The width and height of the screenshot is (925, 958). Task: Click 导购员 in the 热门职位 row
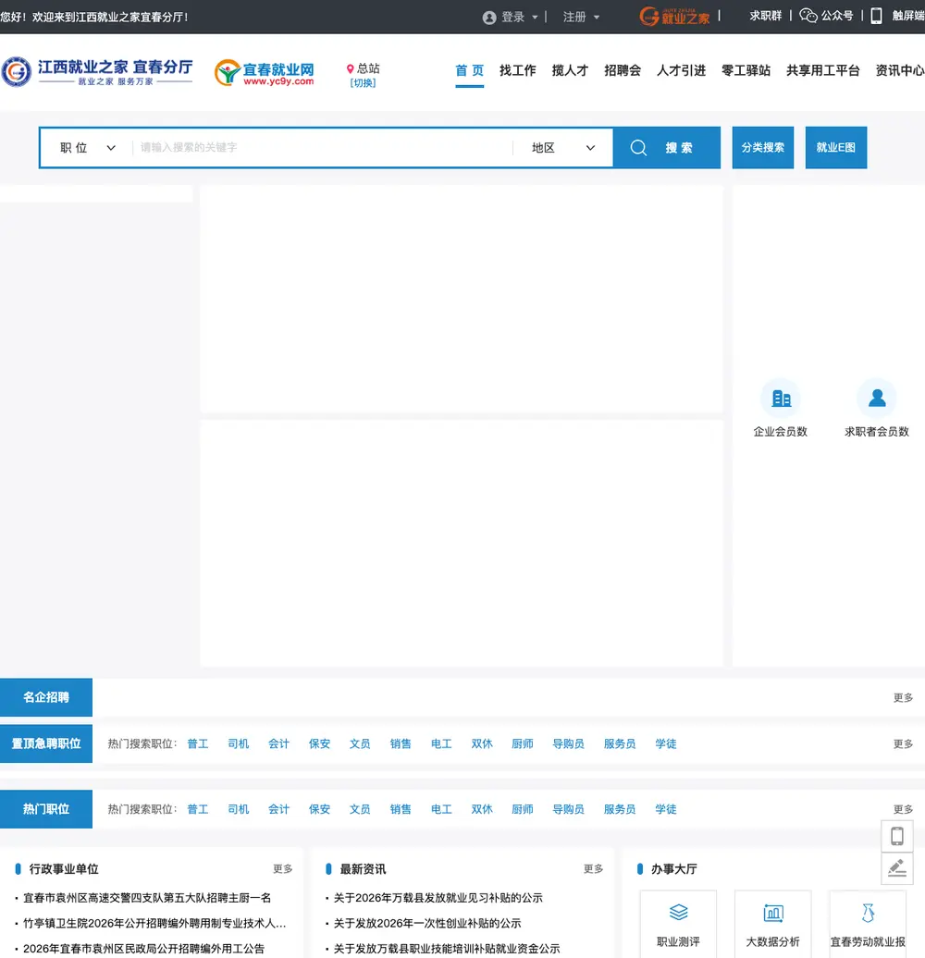coord(568,809)
